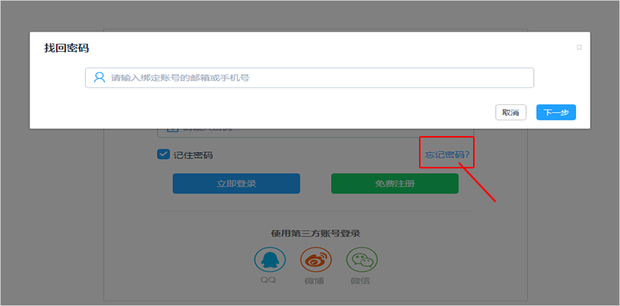The image size is (620, 306).
Task: Toggle the 记住密码 checkbox
Action: click(x=163, y=155)
